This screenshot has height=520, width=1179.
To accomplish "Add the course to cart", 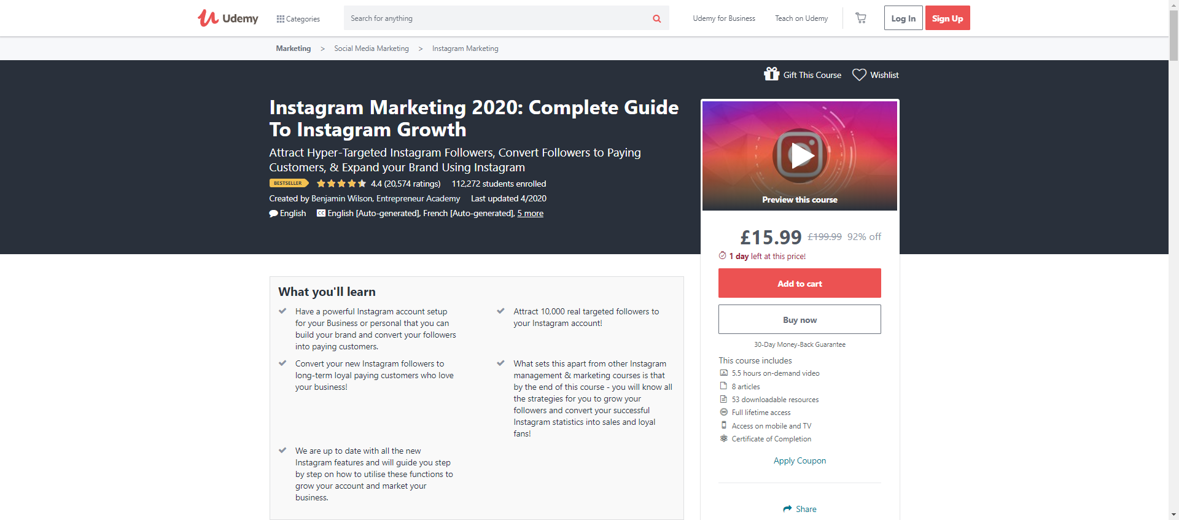I will [800, 284].
